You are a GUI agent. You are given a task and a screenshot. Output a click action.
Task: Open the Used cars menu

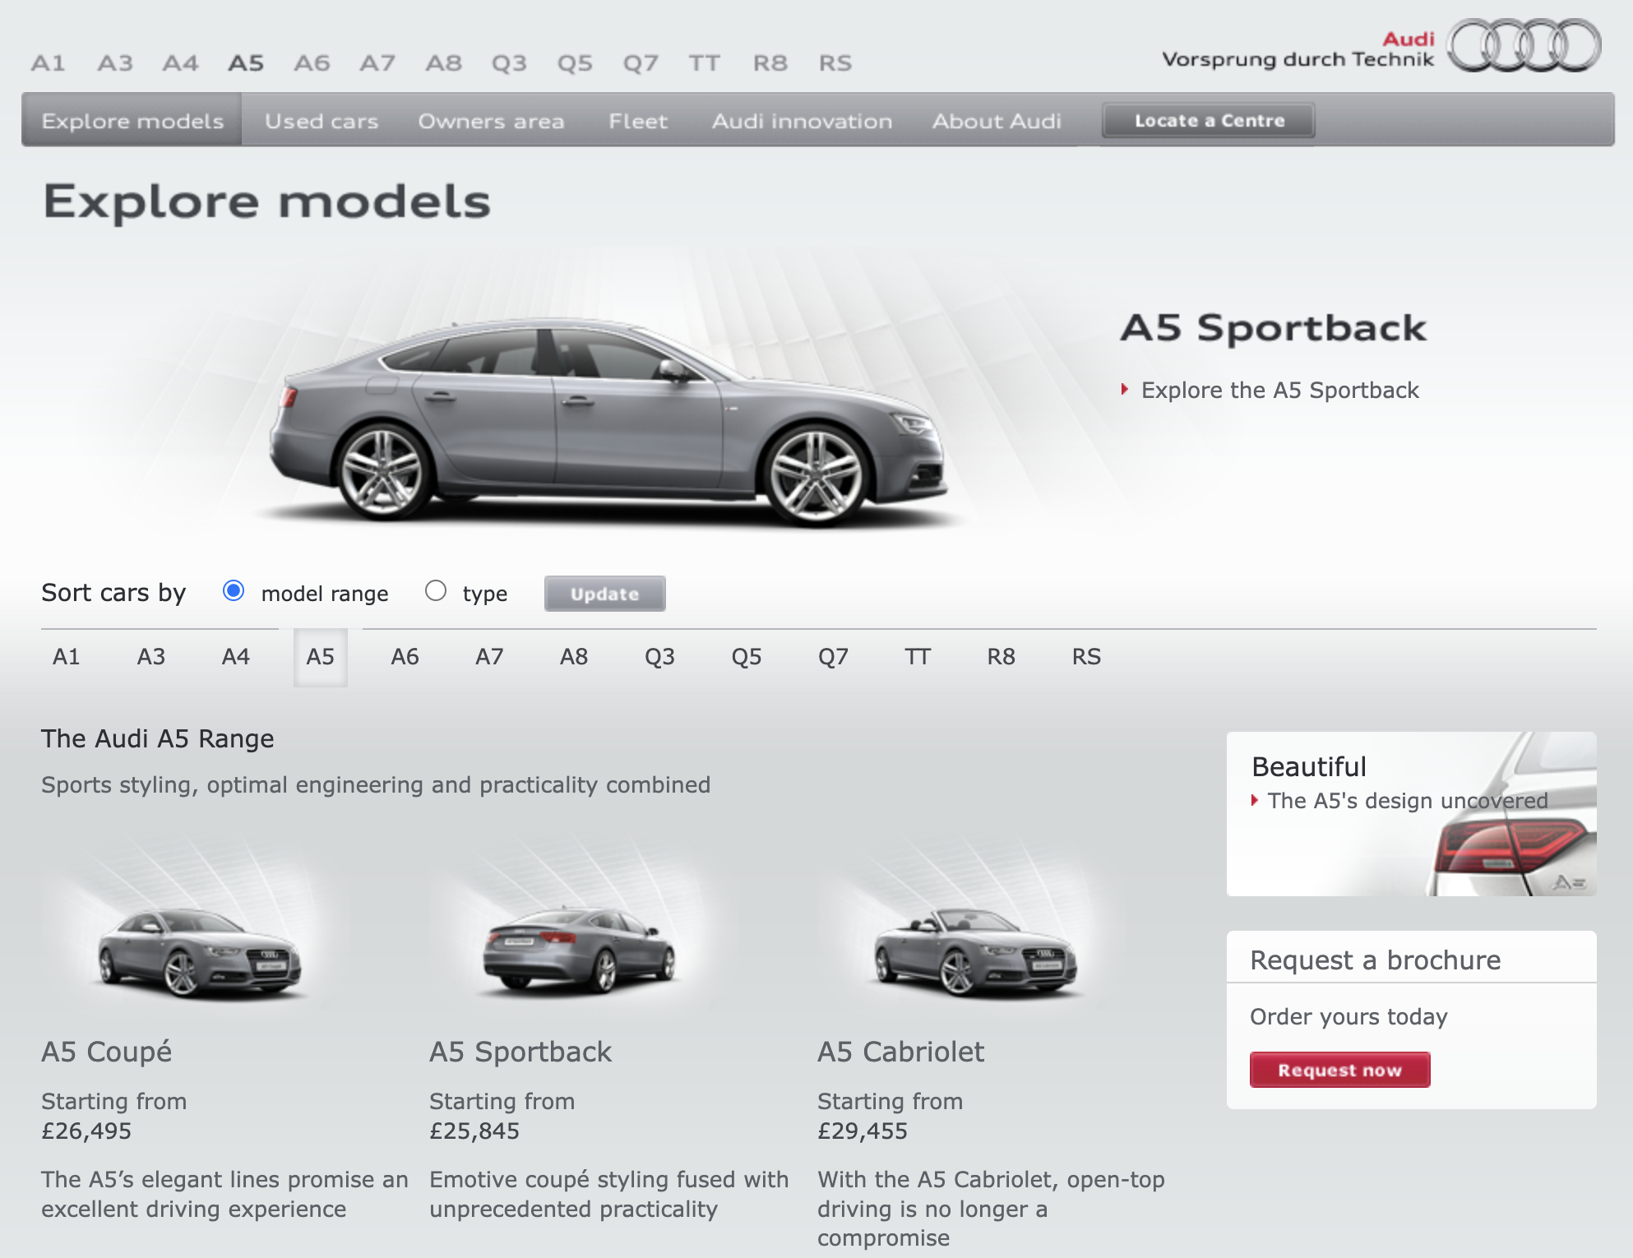(x=322, y=121)
